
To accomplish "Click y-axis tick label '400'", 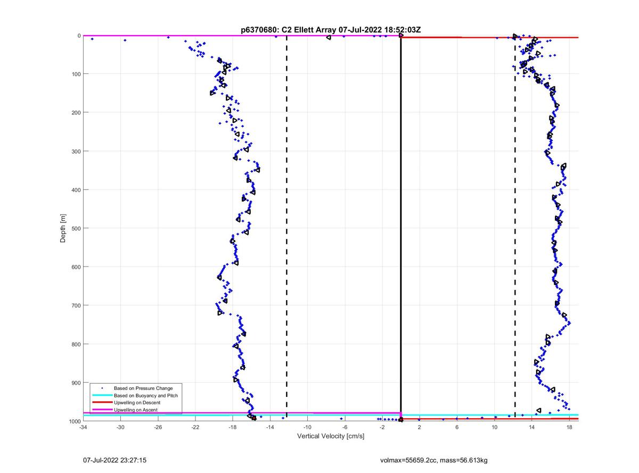I will pos(76,190).
